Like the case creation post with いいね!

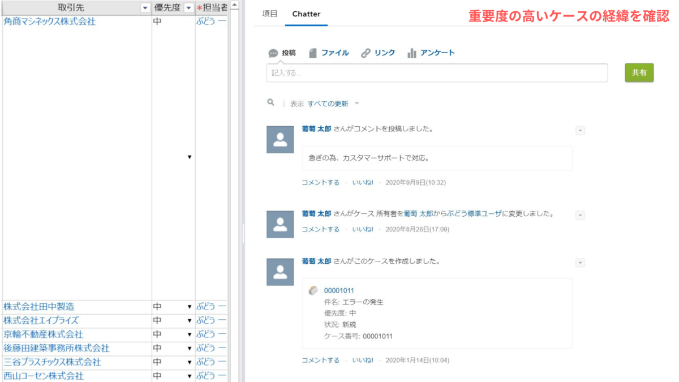[363, 360]
